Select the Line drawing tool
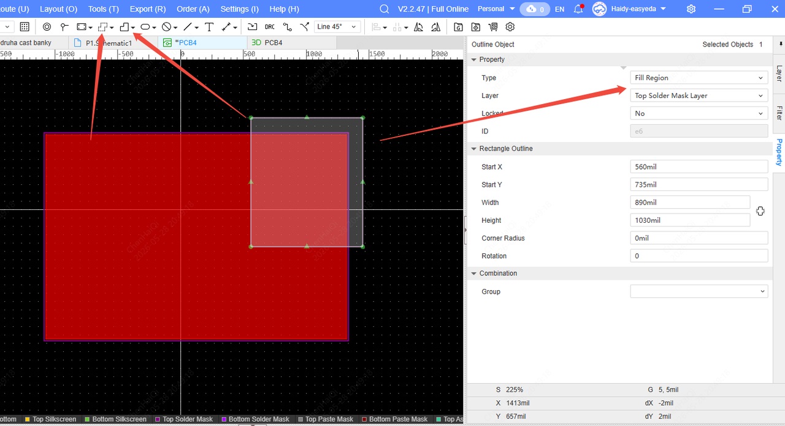The width and height of the screenshot is (785, 426). [x=188, y=27]
